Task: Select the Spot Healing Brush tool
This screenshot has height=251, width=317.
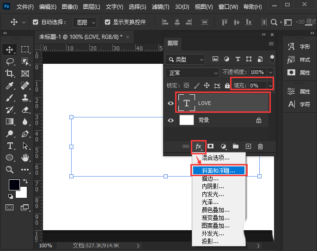Action: pyautogui.click(x=25, y=86)
